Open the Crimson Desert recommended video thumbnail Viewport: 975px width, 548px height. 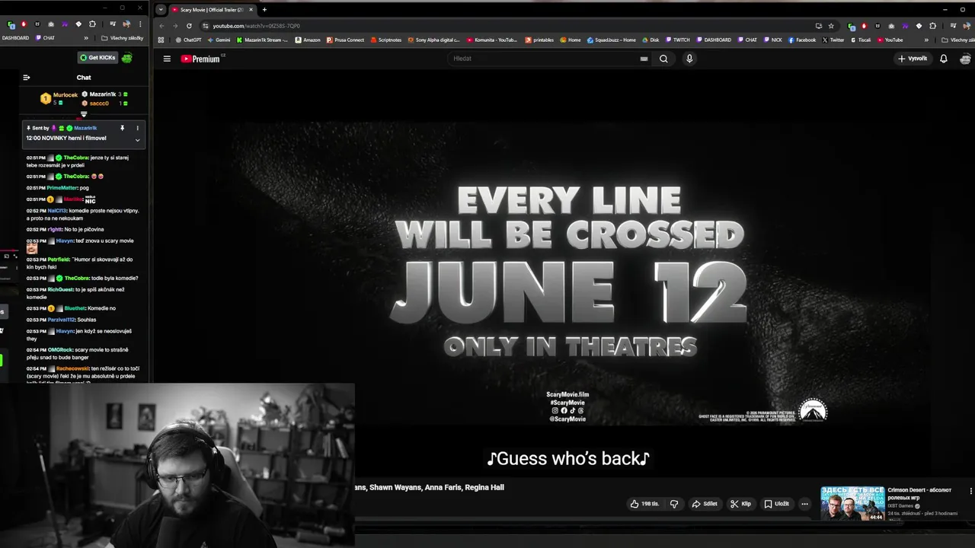pyautogui.click(x=852, y=503)
